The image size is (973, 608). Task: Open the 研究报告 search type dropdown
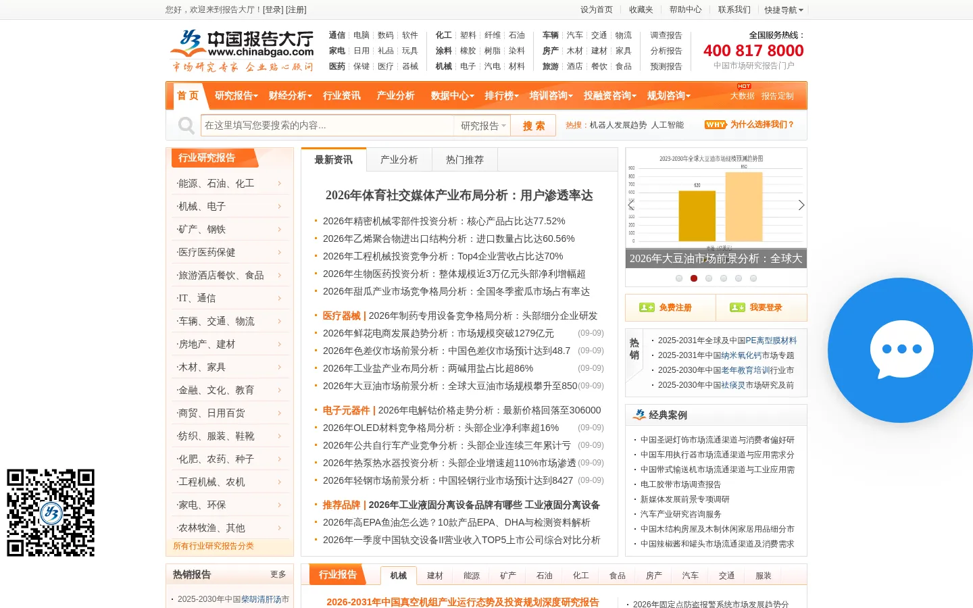click(482, 126)
